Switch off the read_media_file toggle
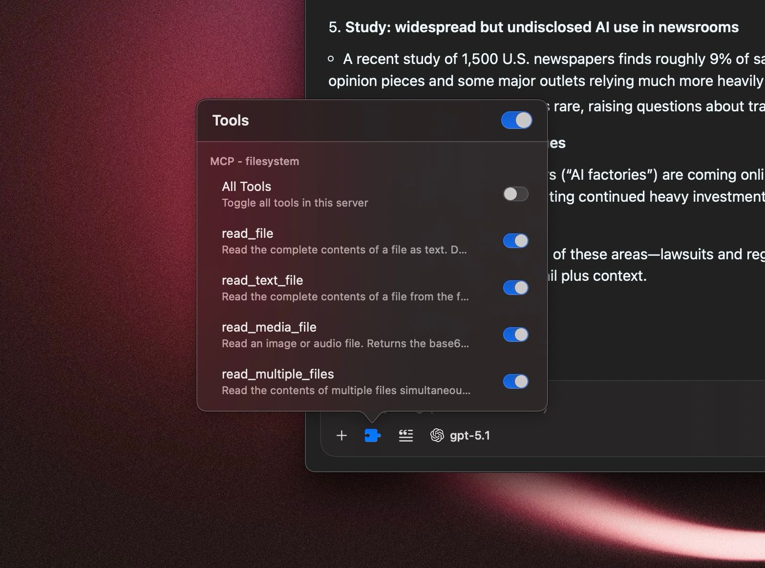The image size is (765, 568). point(515,335)
